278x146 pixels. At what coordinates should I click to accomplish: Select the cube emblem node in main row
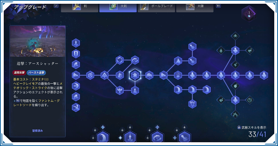(x=90, y=75)
